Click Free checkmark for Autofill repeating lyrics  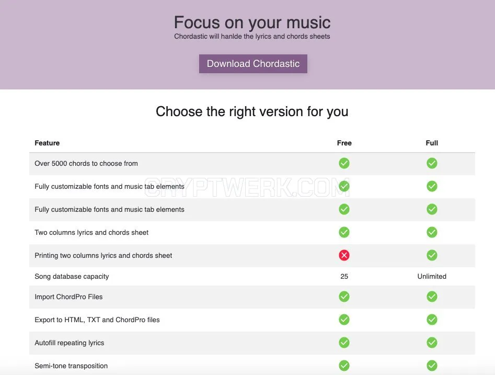tap(344, 343)
